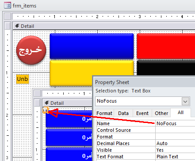Click the main form selector box
Viewport: 195px width, 161px height.
[x=8, y=16]
